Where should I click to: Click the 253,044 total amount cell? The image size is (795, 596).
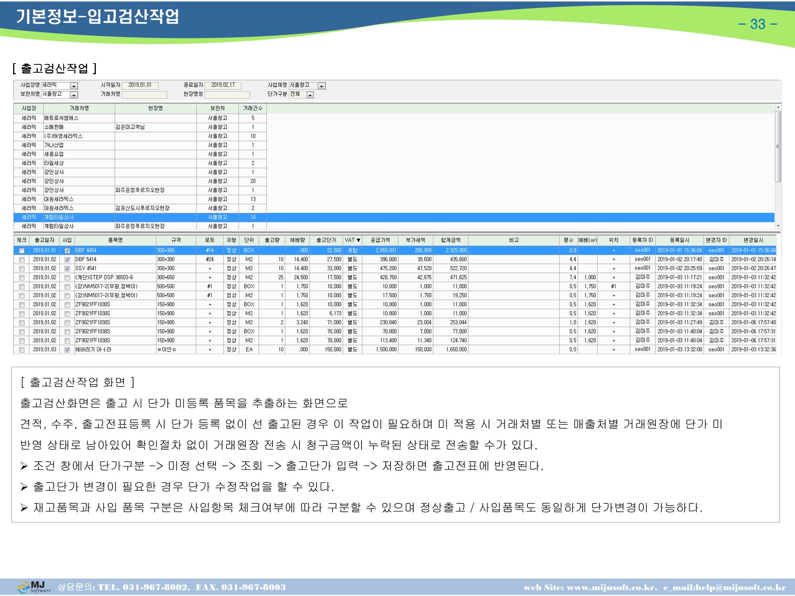point(451,323)
